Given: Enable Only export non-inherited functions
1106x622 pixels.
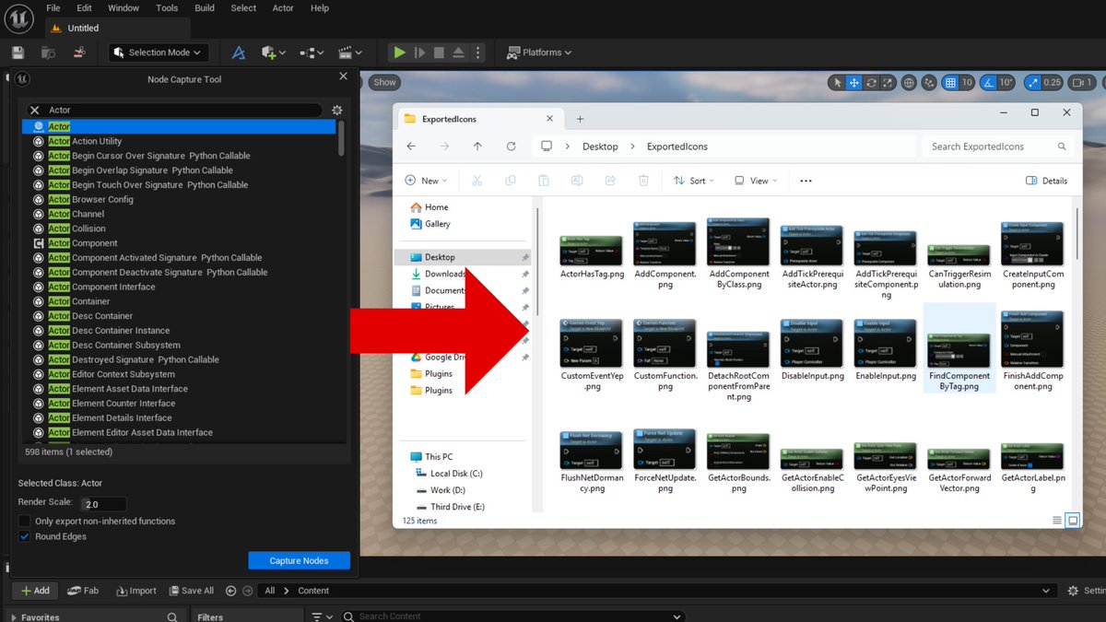Looking at the screenshot, I should 22,520.
